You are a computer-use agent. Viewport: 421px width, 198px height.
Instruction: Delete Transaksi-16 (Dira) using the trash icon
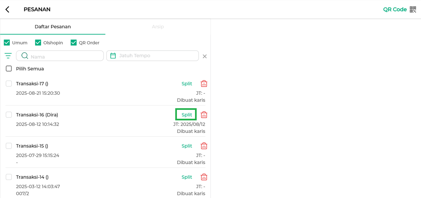point(204,115)
